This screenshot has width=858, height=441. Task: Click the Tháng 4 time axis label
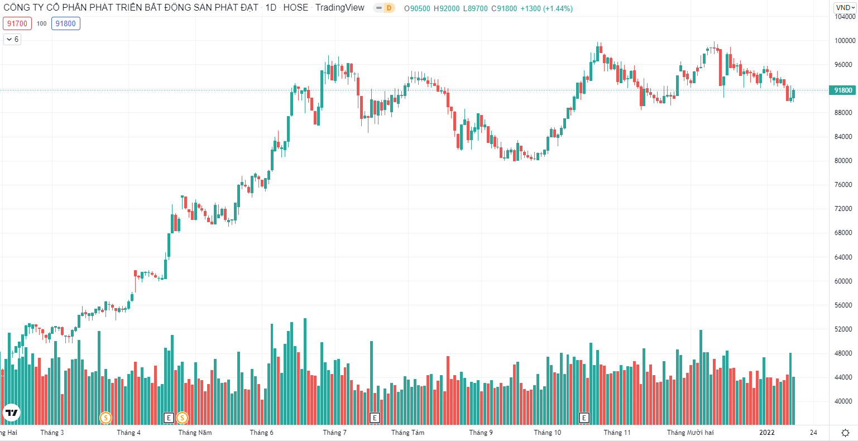coord(128,433)
